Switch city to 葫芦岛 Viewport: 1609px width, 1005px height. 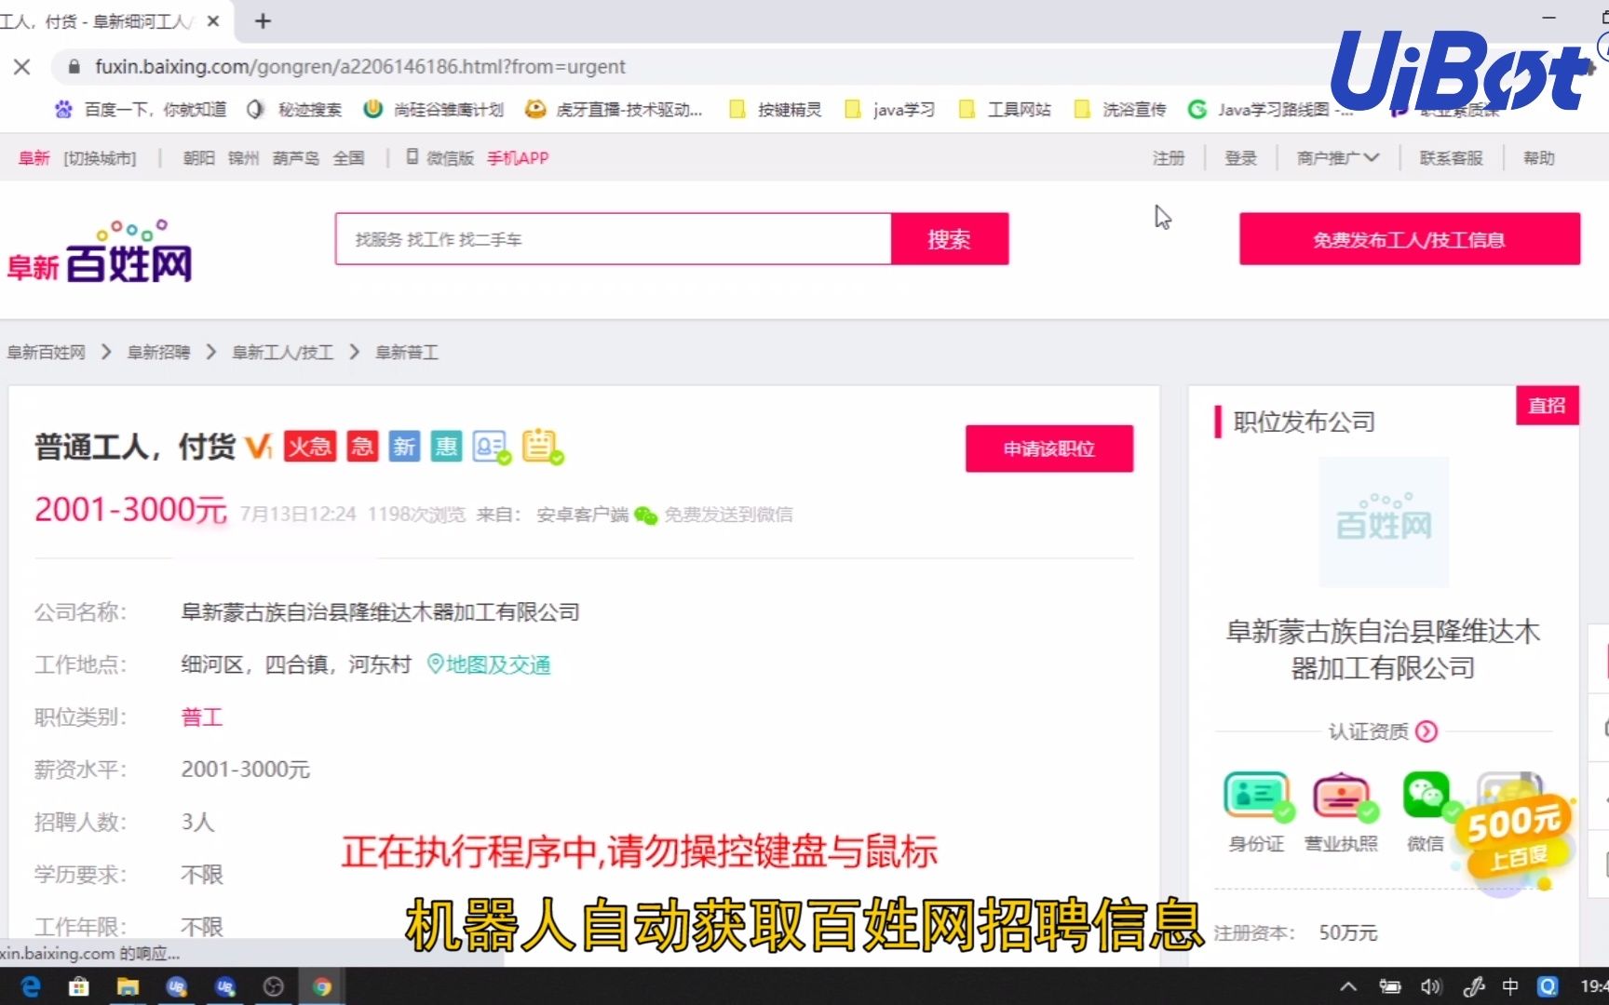pos(295,158)
